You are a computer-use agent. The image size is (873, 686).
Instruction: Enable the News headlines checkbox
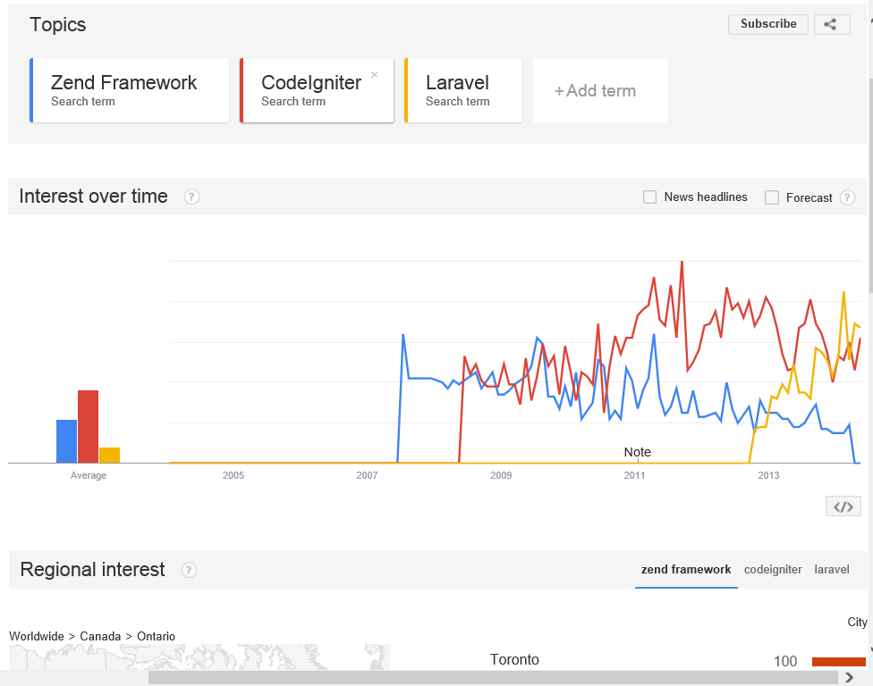coord(649,197)
